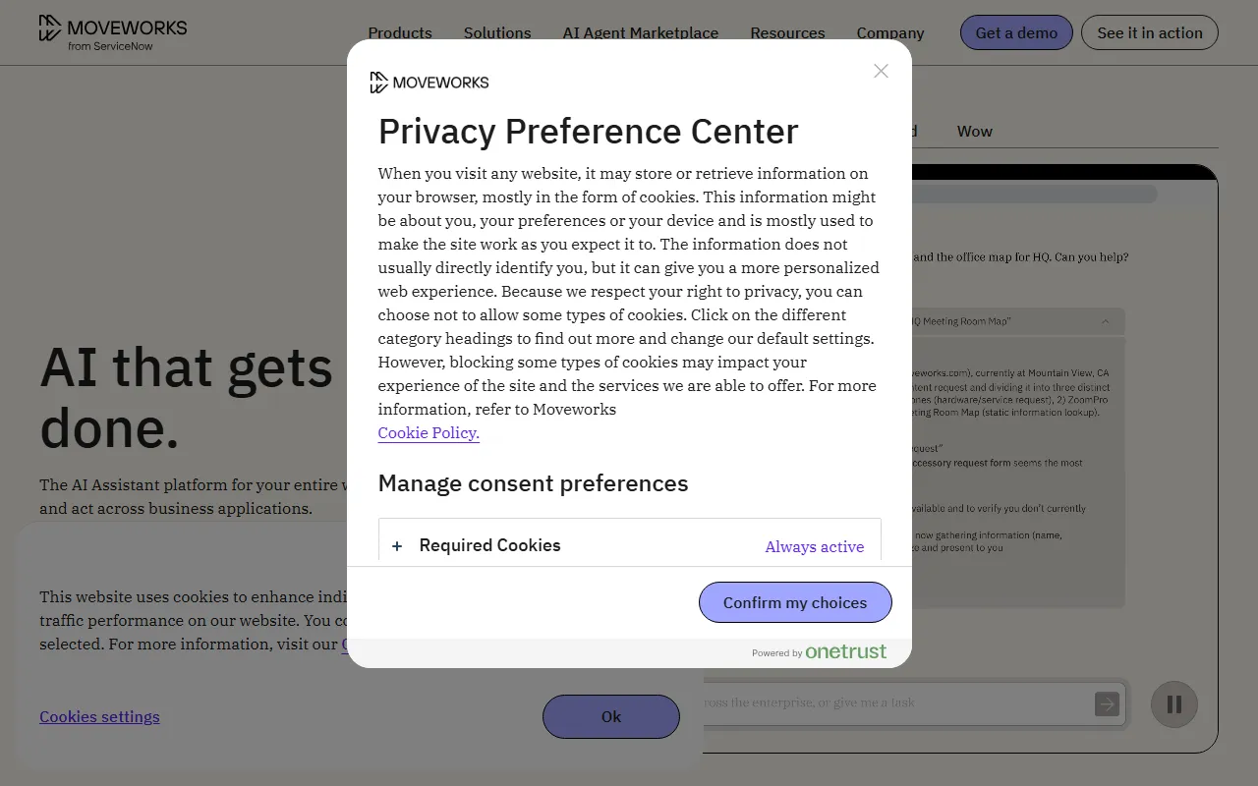1258x786 pixels.
Task: Click the Moveworks logo inside the dialog
Action: 429,83
